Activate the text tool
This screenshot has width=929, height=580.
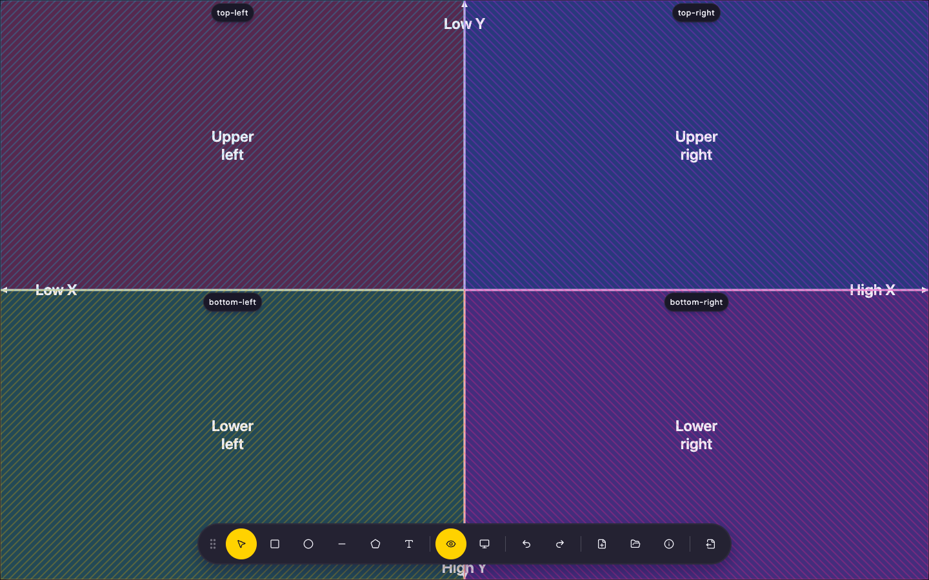[x=409, y=544]
